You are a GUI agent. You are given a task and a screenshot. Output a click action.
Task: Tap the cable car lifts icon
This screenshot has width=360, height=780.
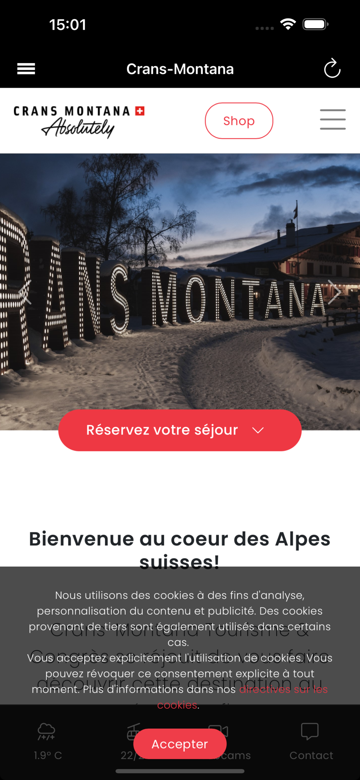coord(133,732)
